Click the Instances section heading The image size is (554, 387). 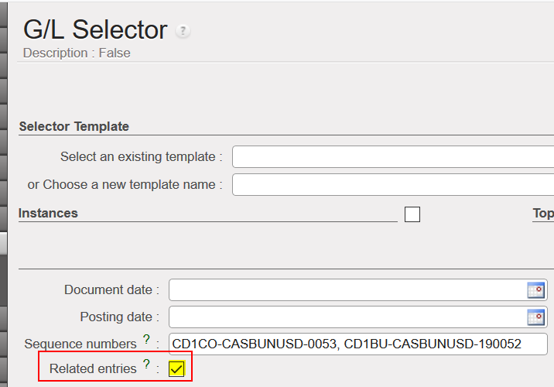[x=48, y=213]
